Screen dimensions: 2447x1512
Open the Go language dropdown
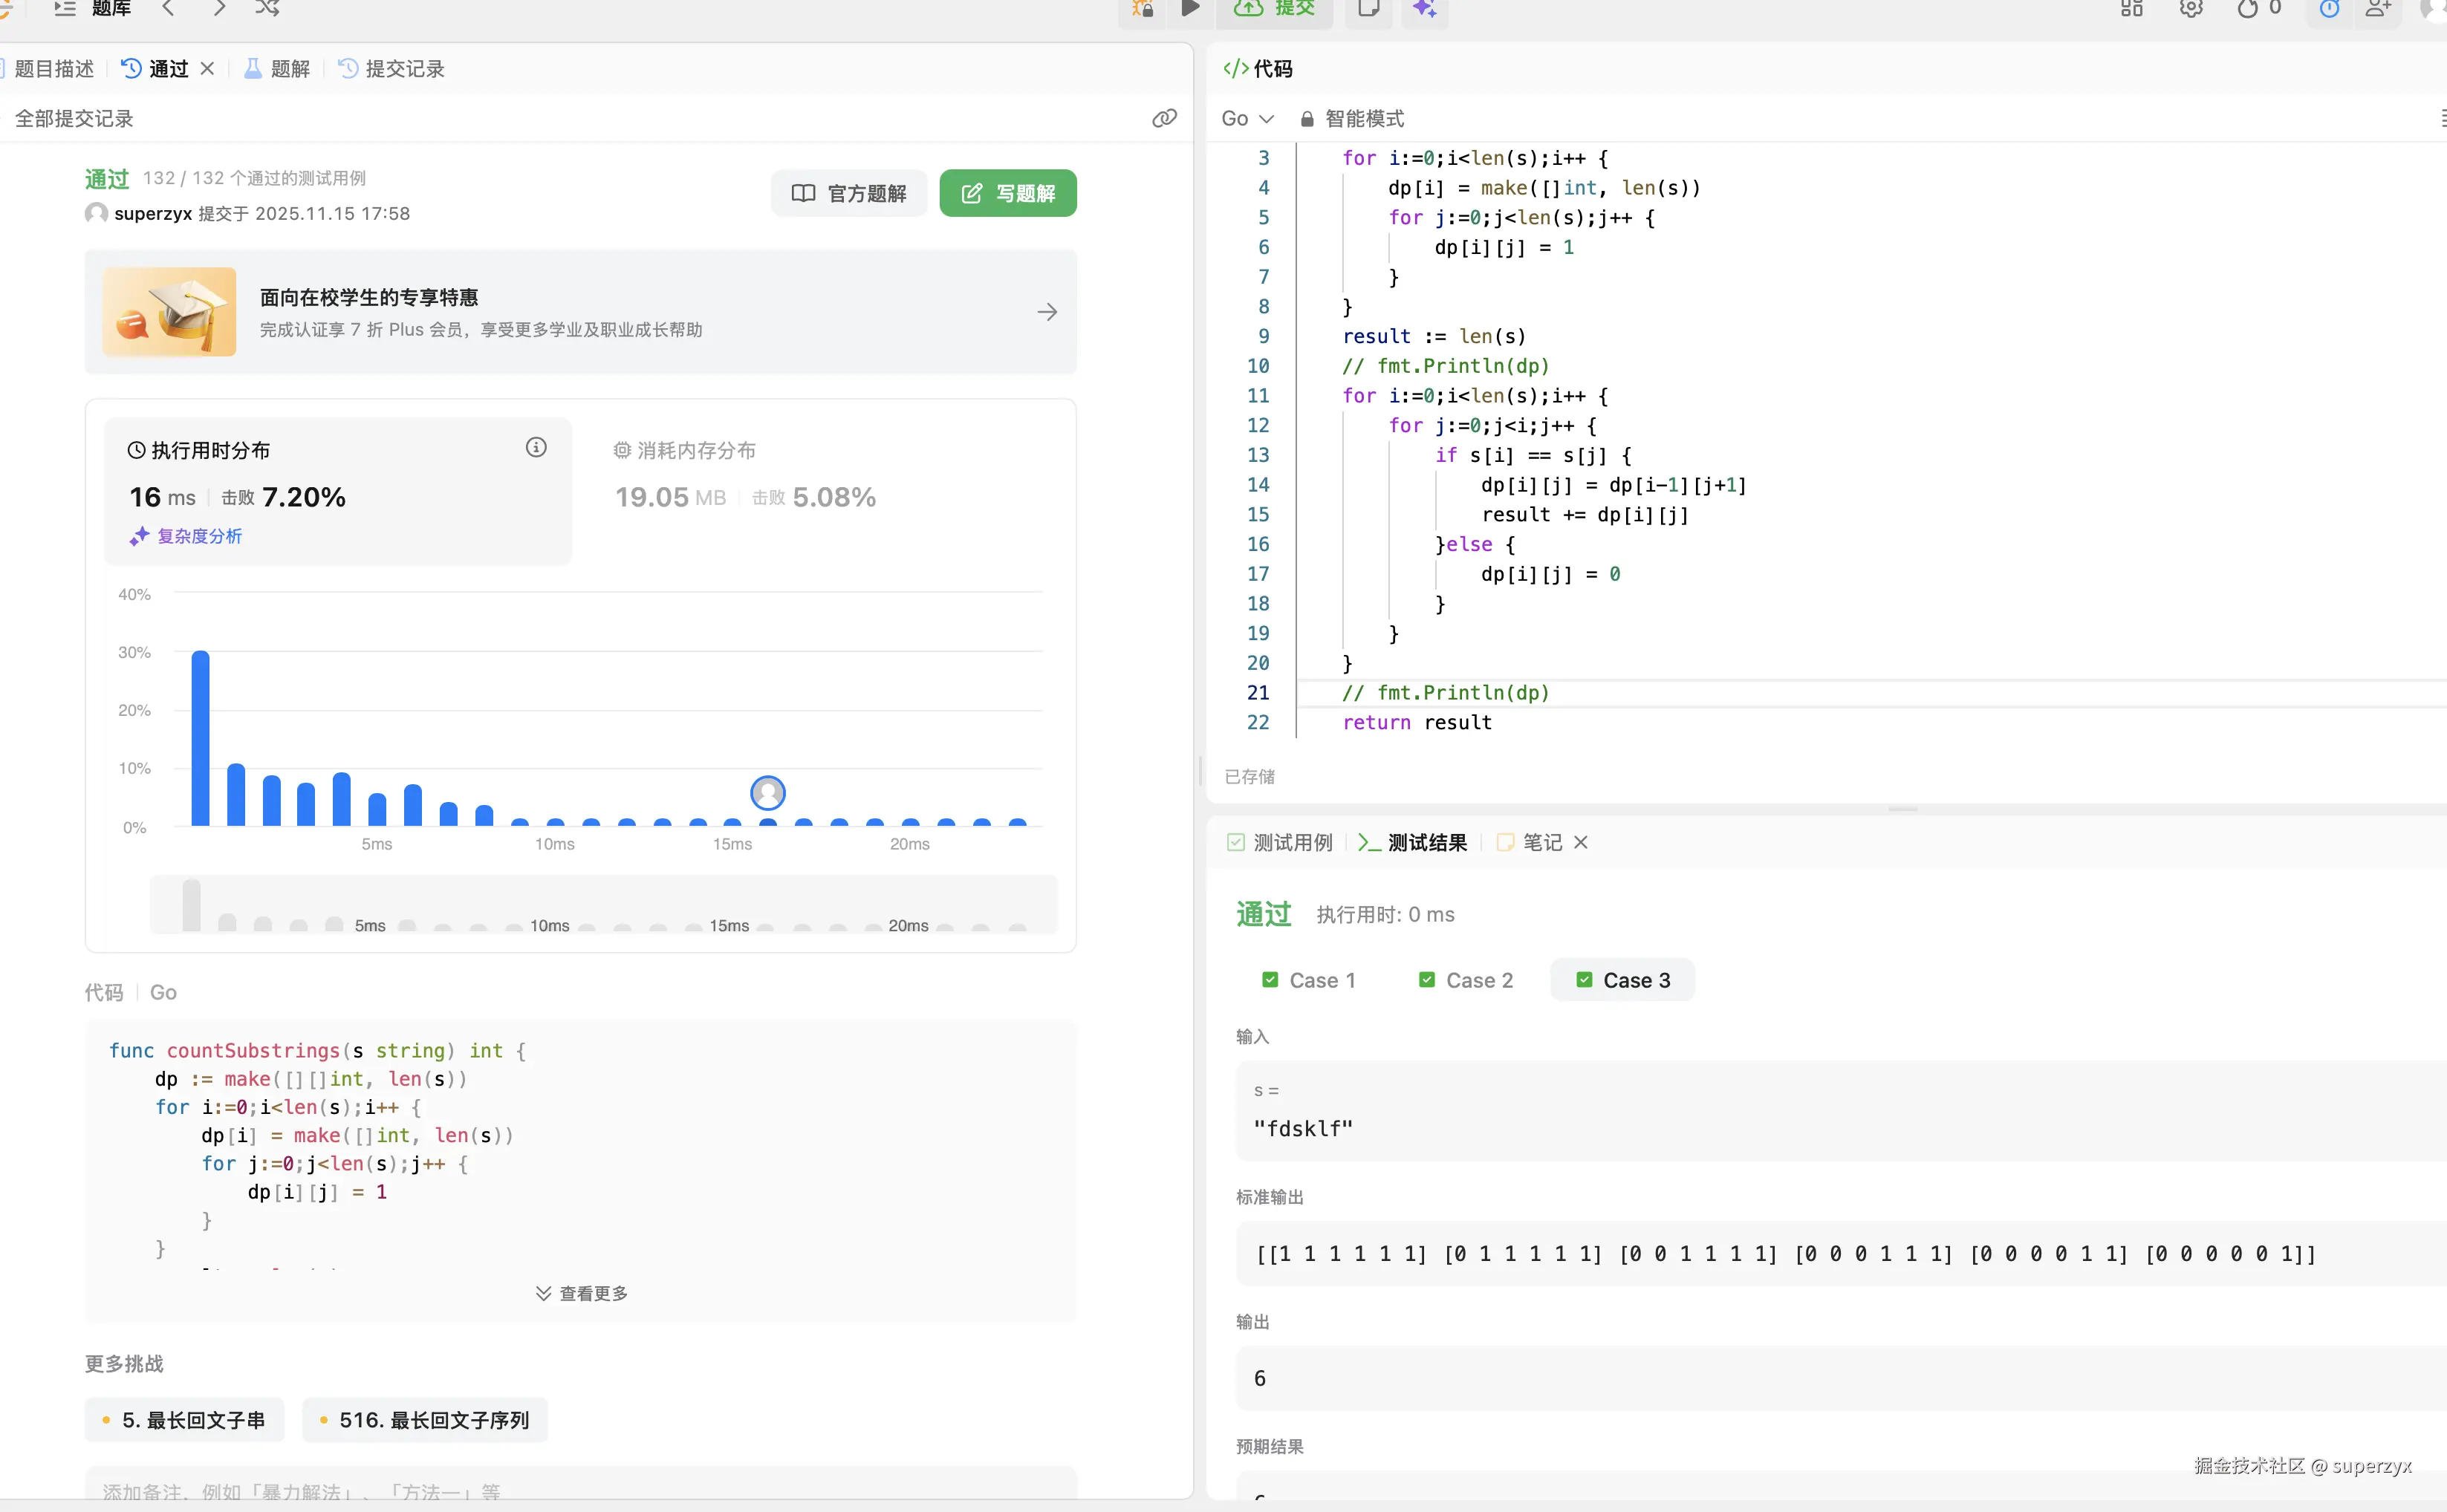pyautogui.click(x=1247, y=119)
